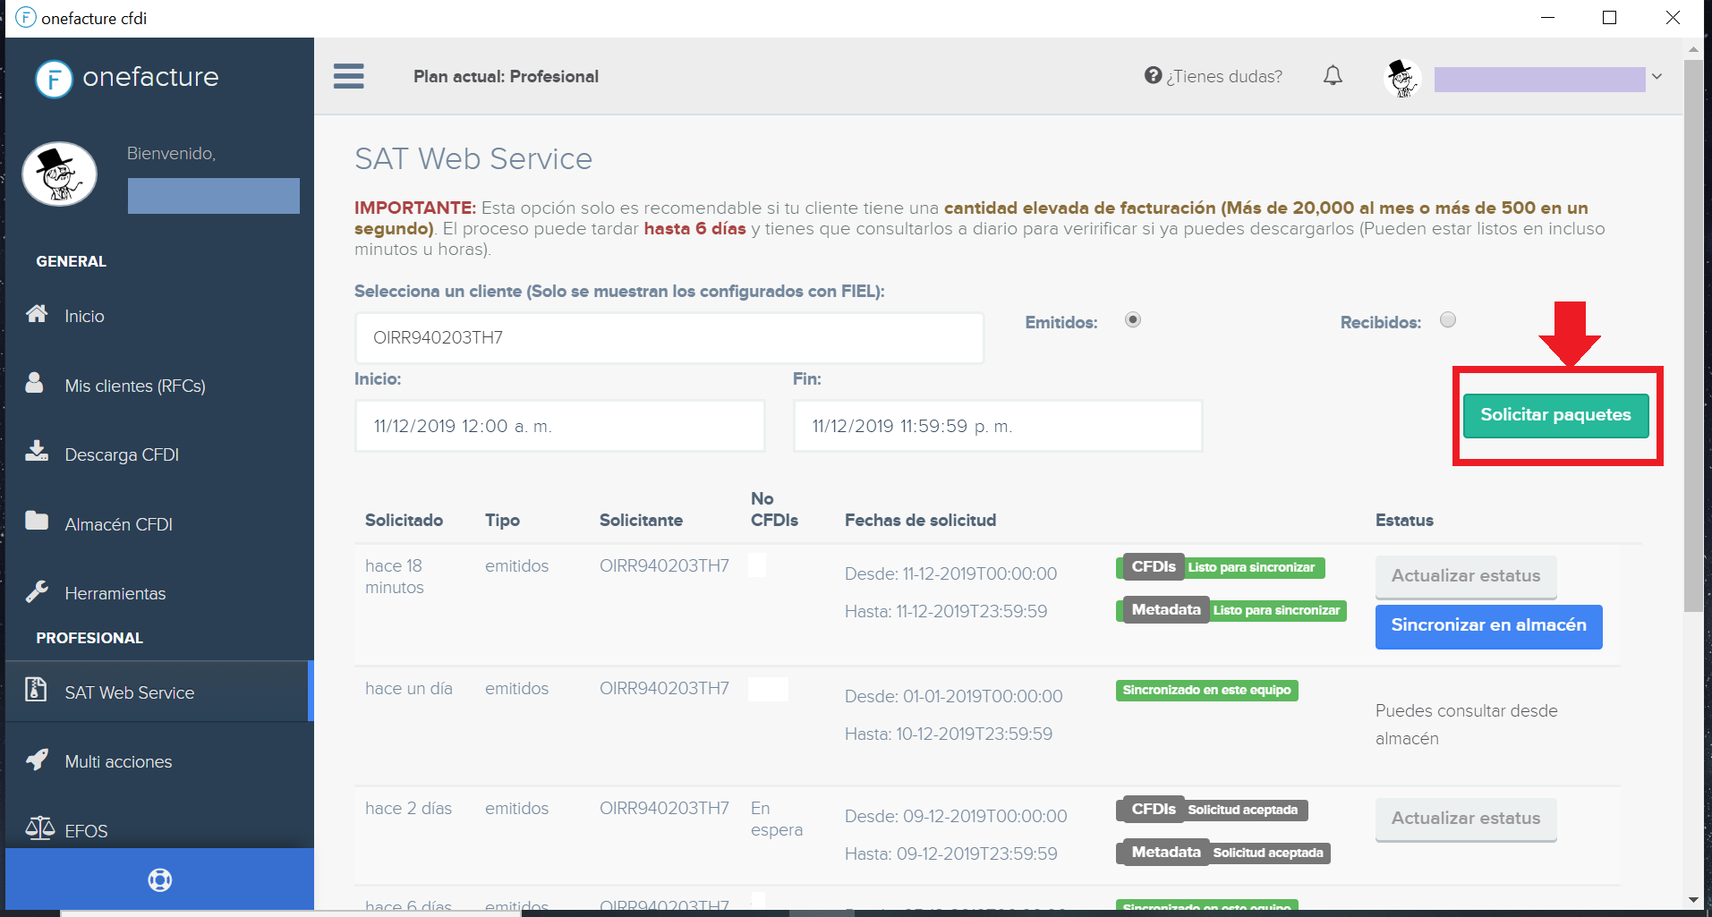Open Mis clientes (RFCs) via person icon
Screen dimensions: 1712x917
(x=36, y=383)
